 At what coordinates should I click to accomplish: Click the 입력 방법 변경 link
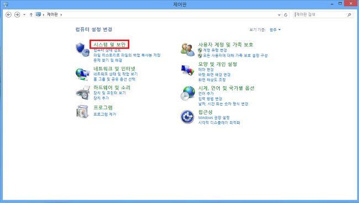pyautogui.click(x=210, y=98)
